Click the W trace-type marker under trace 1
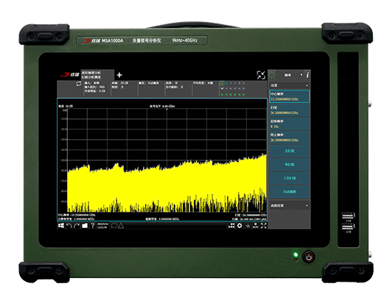 pyautogui.click(x=222, y=88)
